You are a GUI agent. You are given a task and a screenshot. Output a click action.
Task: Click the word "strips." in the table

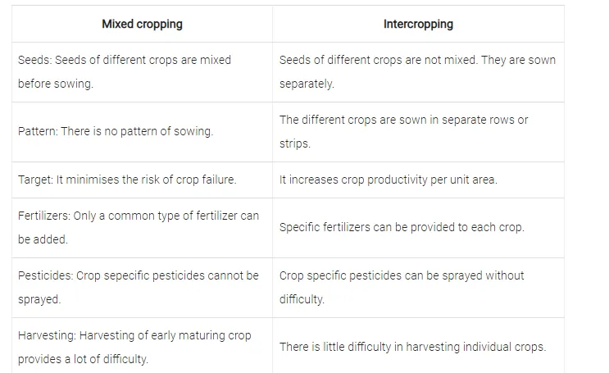tap(295, 143)
